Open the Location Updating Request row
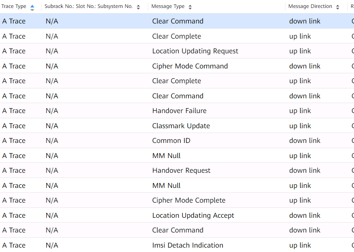 (x=177, y=51)
